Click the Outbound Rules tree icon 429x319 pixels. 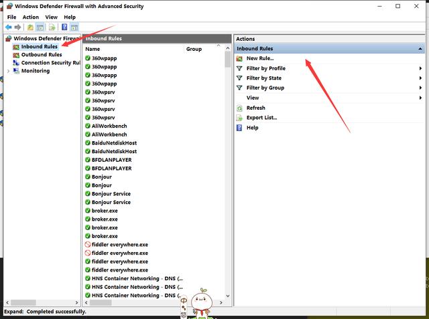(16, 55)
